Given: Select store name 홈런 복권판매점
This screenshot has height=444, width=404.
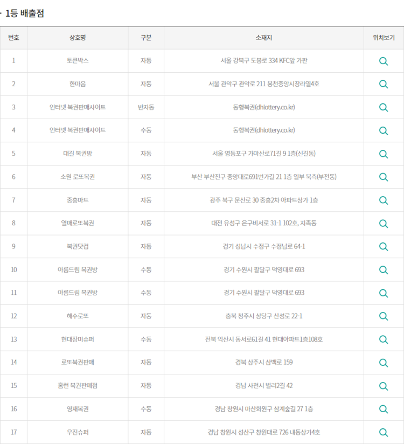Looking at the screenshot, I should [78, 385].
